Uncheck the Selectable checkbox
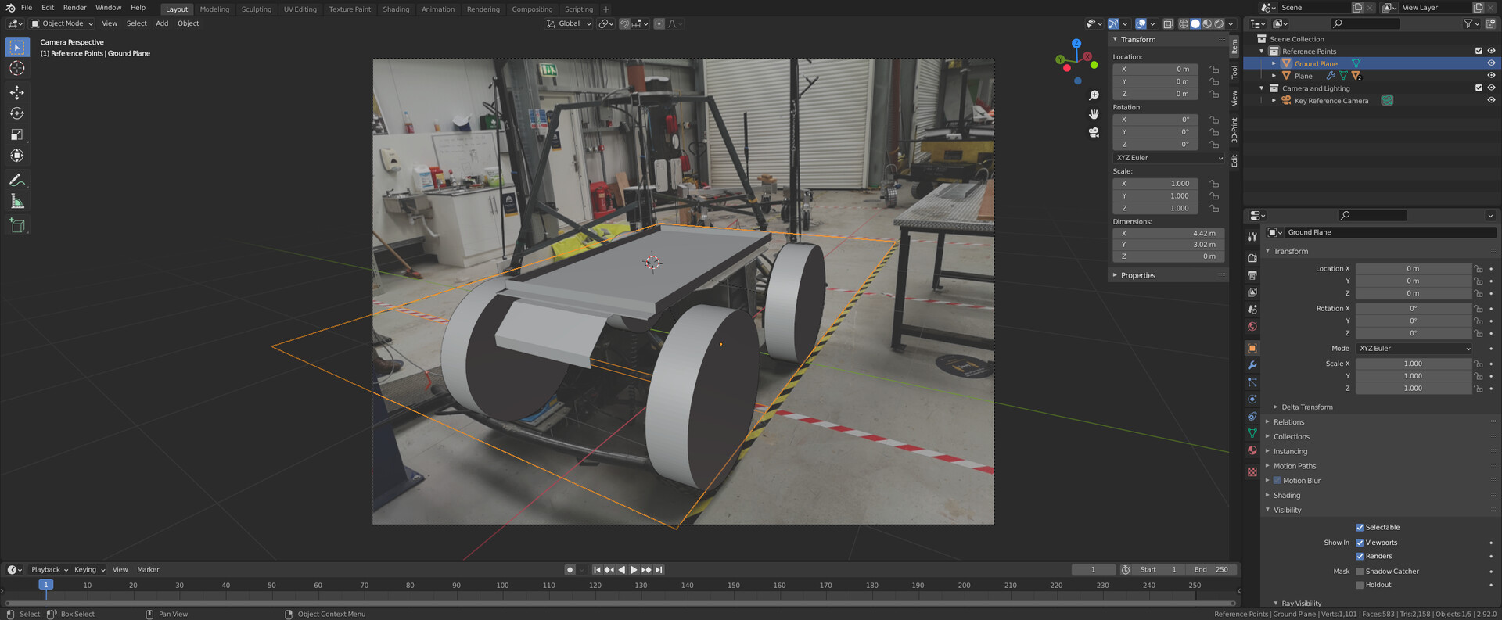Image resolution: width=1502 pixels, height=620 pixels. (x=1360, y=528)
